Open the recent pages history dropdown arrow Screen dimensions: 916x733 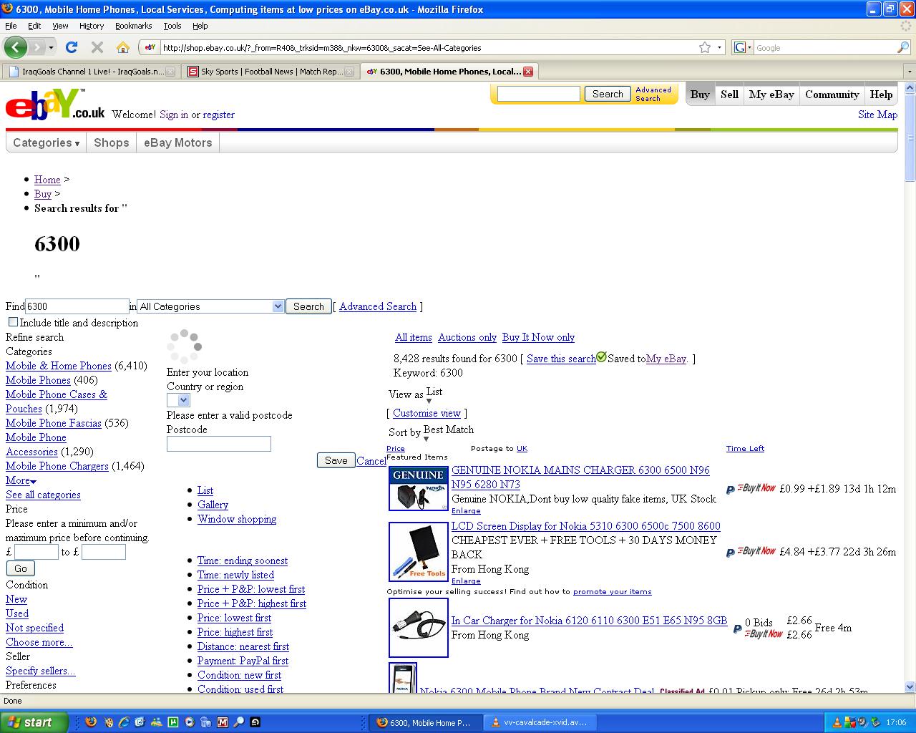coord(51,47)
